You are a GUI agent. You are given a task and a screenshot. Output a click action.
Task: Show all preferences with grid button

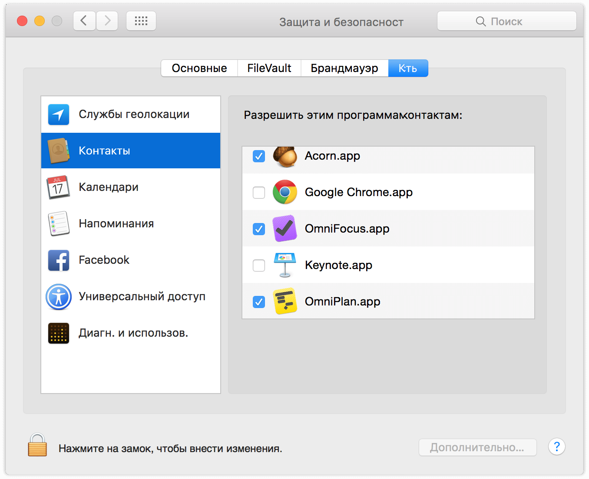tap(141, 21)
